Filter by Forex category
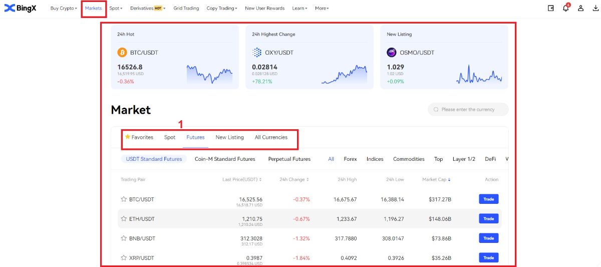Image resolution: width=601 pixels, height=267 pixels. (350, 159)
